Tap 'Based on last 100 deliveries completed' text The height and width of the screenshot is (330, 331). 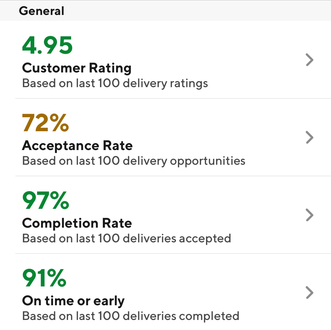pyautogui.click(x=131, y=316)
